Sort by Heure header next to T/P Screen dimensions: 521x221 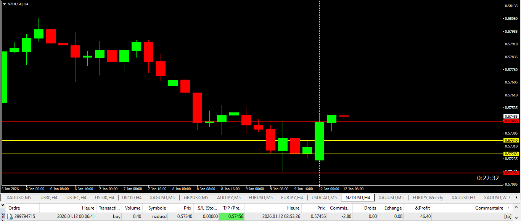(273, 208)
